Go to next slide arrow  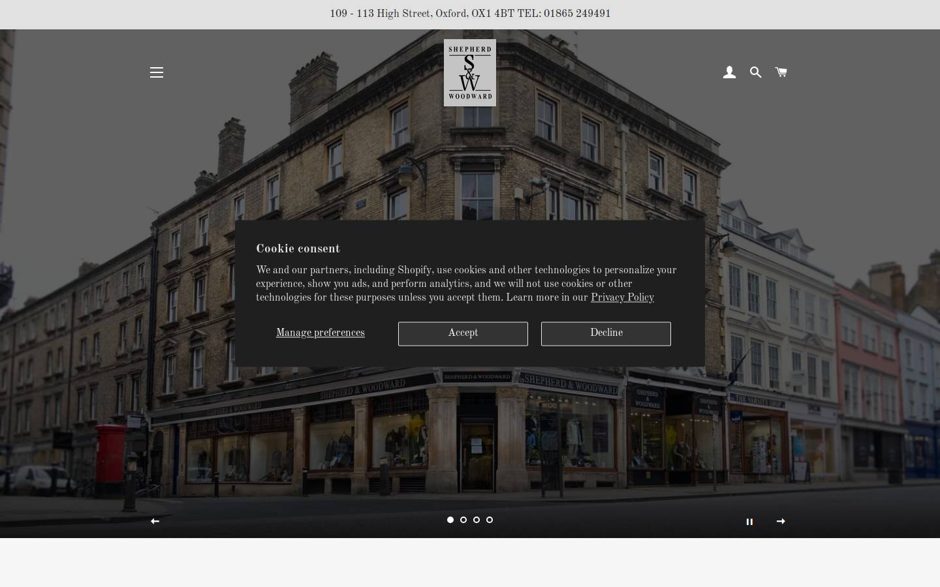point(781,521)
